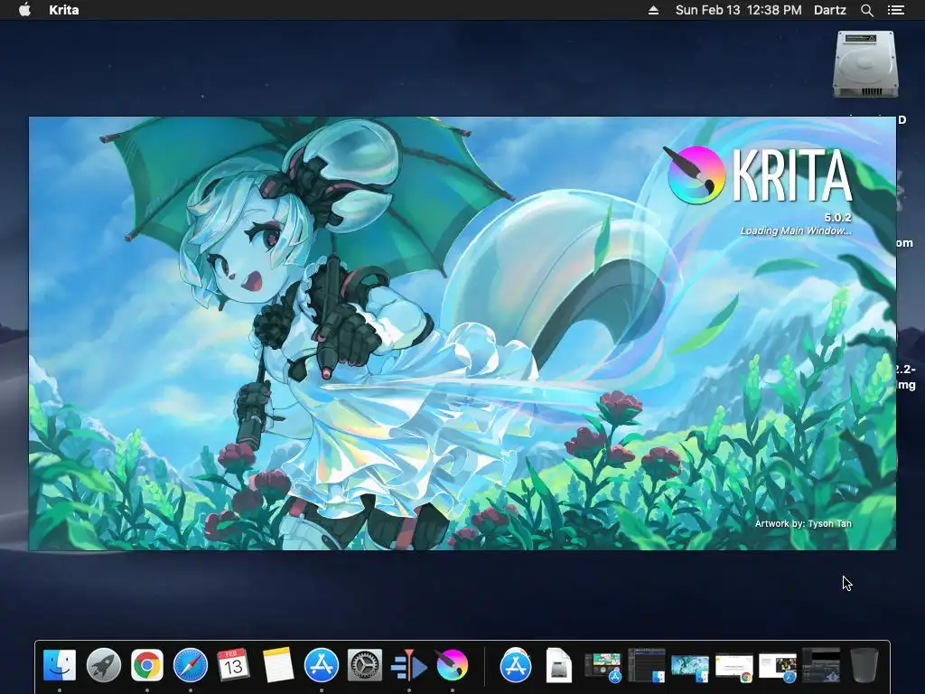This screenshot has height=694, width=925.
Task: Launch Google Chrome from dock
Action: [x=147, y=665]
